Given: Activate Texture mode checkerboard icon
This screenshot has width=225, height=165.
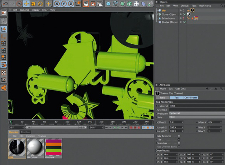Looking at the screenshot, I should coord(4,73).
